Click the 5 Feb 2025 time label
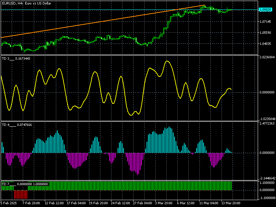Viewport: 276px width, 207px height. pyautogui.click(x=9, y=203)
